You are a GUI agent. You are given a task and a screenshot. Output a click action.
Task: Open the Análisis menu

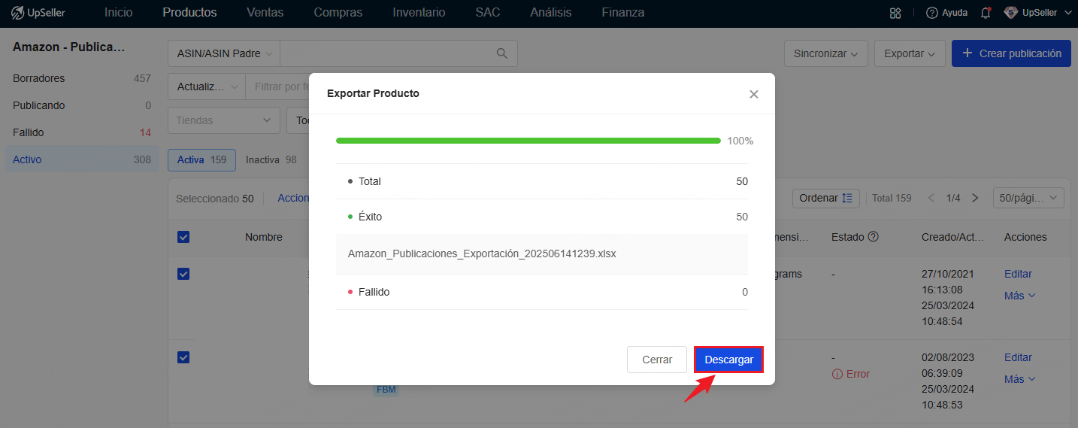pos(550,13)
